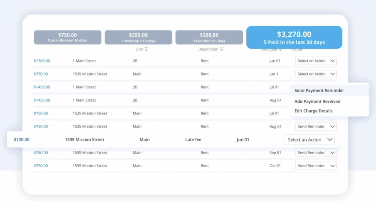Select the $200.00 overdue 11+ days card
The image size is (376, 208).
pos(209,37)
